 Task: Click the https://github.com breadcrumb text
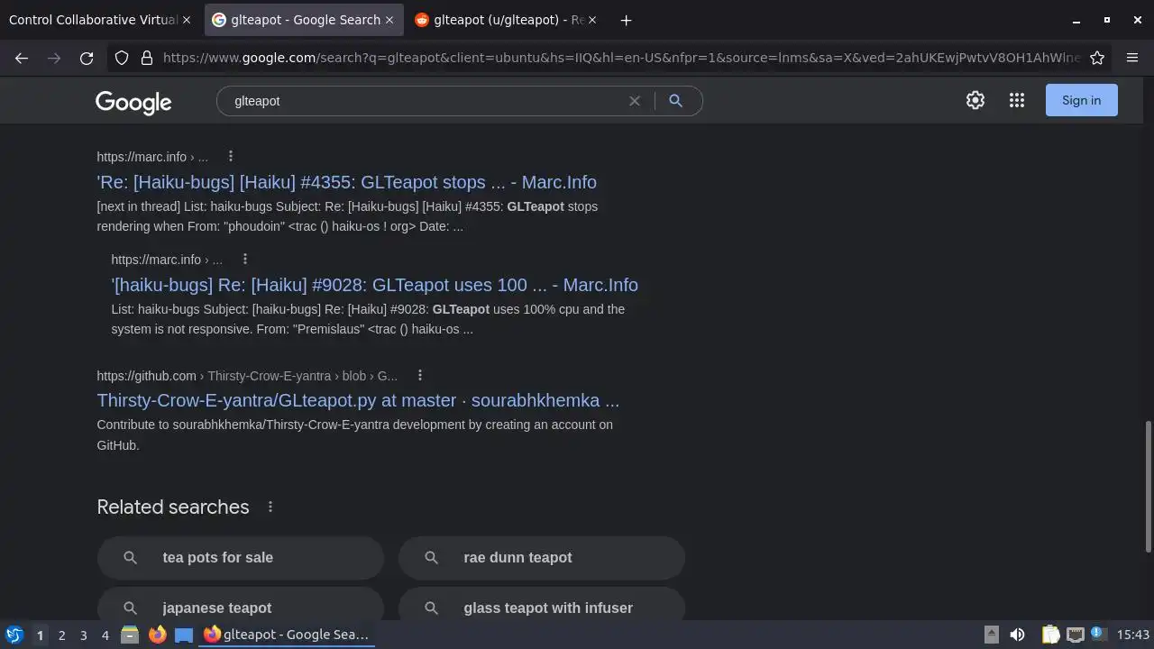tap(146, 375)
